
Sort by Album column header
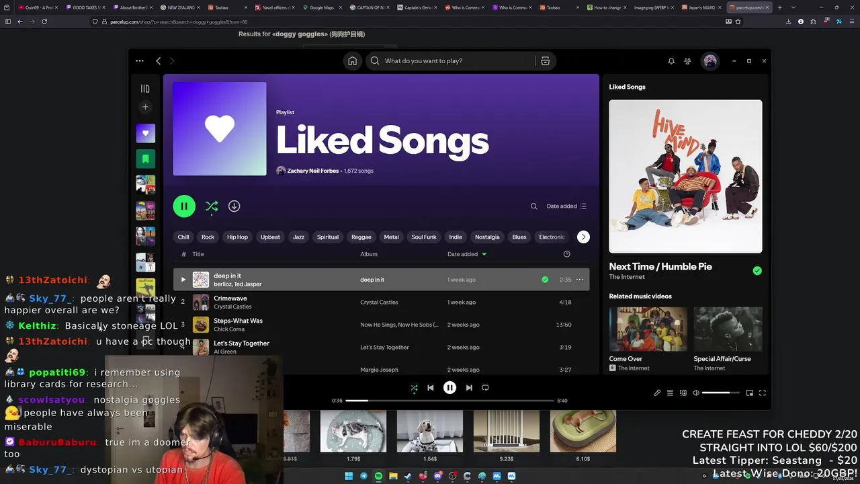pyautogui.click(x=369, y=254)
